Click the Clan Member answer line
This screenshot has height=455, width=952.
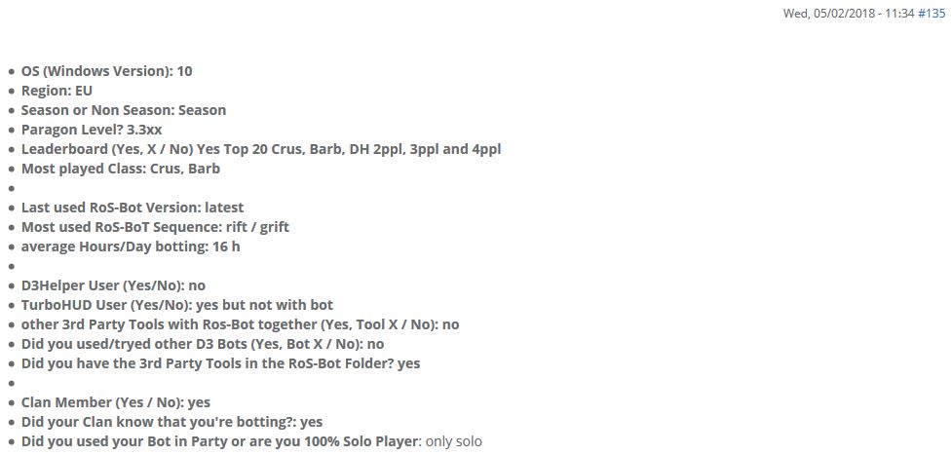click(116, 402)
